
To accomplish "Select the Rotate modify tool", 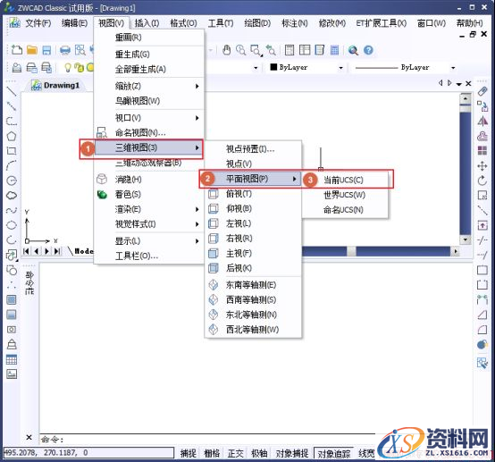I will (482, 181).
